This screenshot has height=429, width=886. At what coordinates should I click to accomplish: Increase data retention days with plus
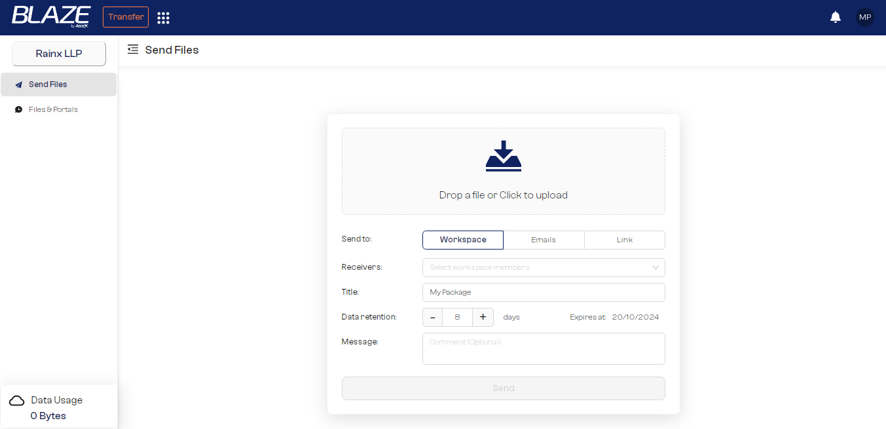483,317
